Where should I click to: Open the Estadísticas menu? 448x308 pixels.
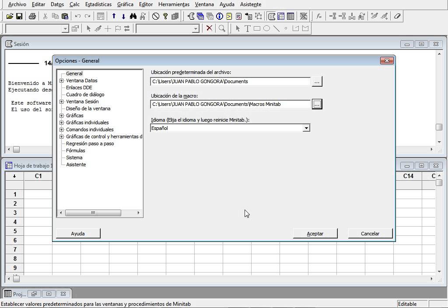(98, 4)
